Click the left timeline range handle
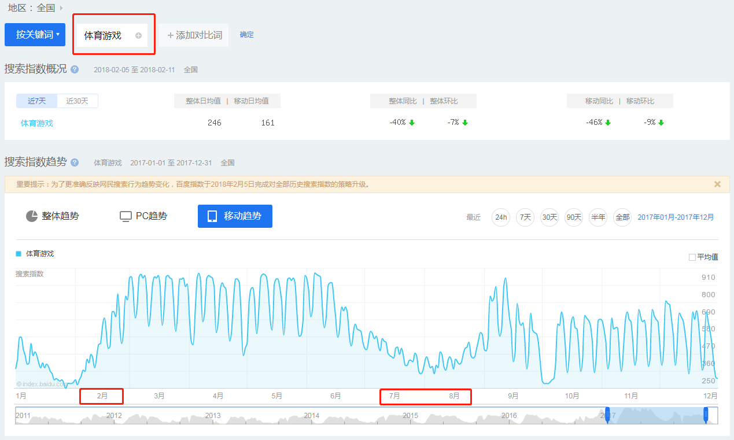 pyautogui.click(x=607, y=415)
